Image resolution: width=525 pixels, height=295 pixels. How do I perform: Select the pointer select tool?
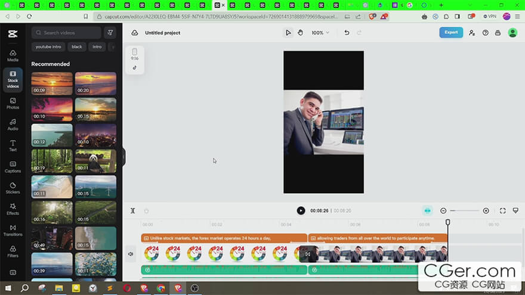(x=288, y=32)
